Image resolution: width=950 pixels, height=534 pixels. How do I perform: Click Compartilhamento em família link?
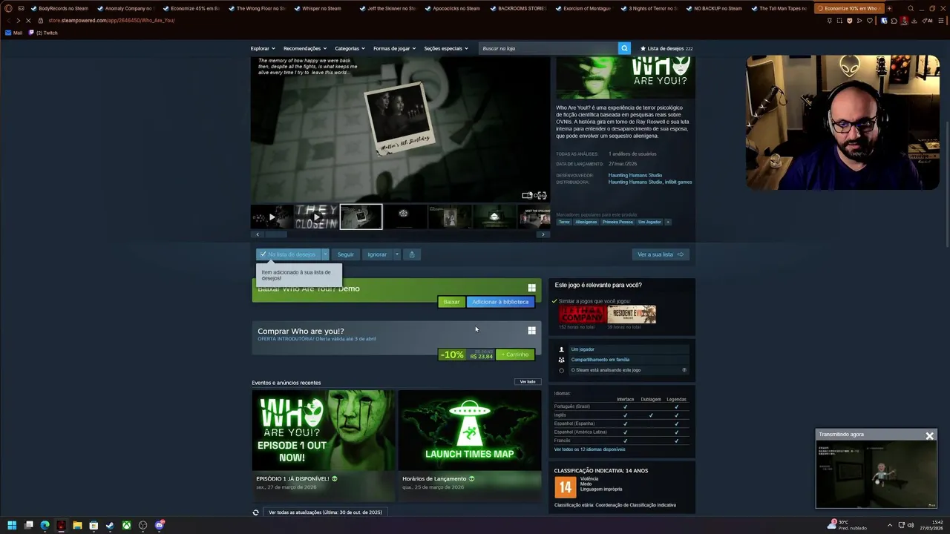[600, 360]
